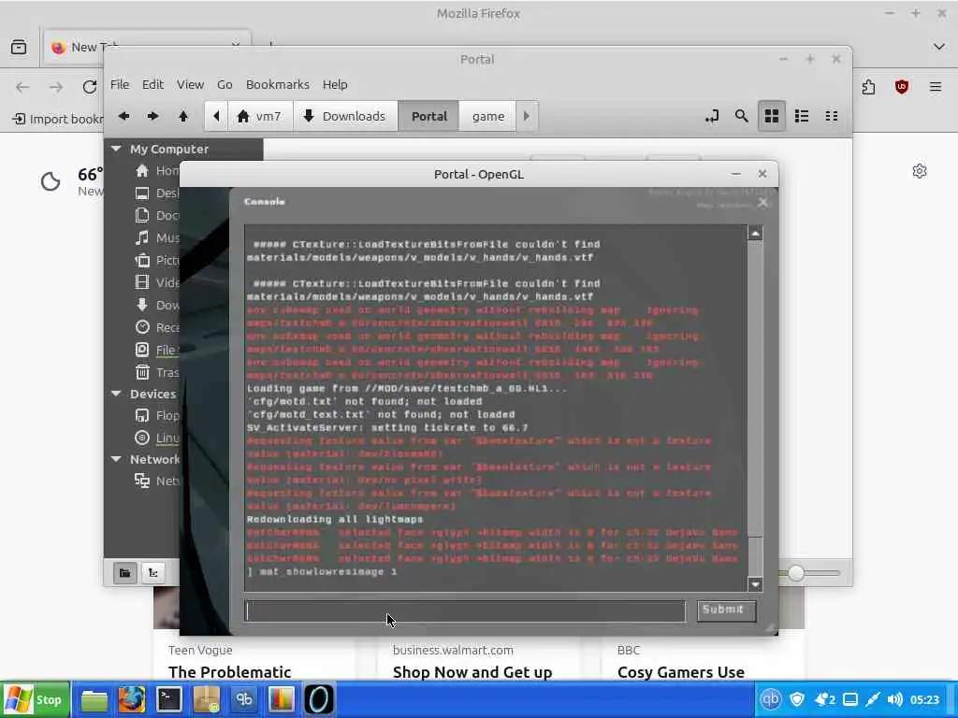
Task: Toggle location entry icon in file manager toolbar
Action: point(712,116)
